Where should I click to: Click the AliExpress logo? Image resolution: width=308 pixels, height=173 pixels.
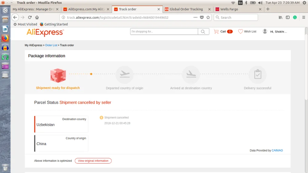[45, 32]
